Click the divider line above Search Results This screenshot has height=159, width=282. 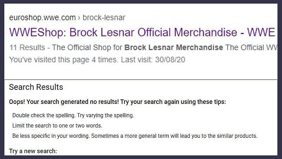pyautogui.click(x=141, y=80)
